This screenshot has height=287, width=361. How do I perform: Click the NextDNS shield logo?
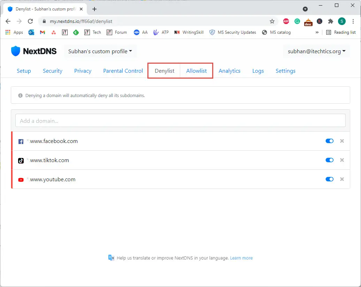16,51
